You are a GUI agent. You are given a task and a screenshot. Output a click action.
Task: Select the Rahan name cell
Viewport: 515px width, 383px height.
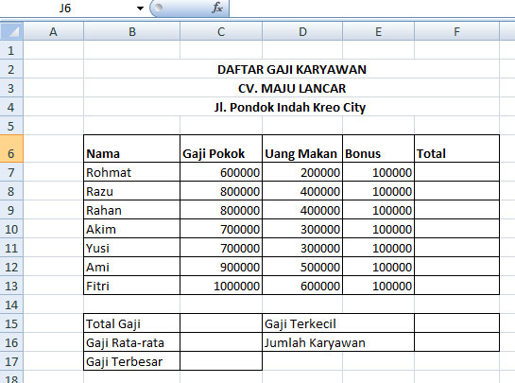pyautogui.click(x=131, y=210)
